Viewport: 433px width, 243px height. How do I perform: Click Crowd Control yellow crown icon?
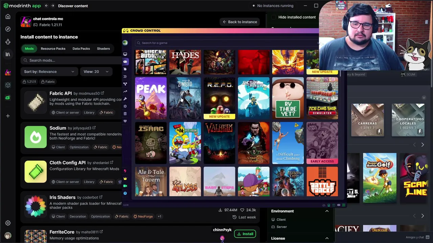(125, 179)
